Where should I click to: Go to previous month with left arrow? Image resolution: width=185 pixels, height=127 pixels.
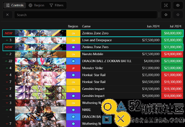[166, 15]
